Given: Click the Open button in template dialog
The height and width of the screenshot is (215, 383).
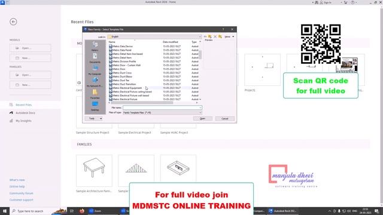Looking at the screenshot, I should coord(202,118).
